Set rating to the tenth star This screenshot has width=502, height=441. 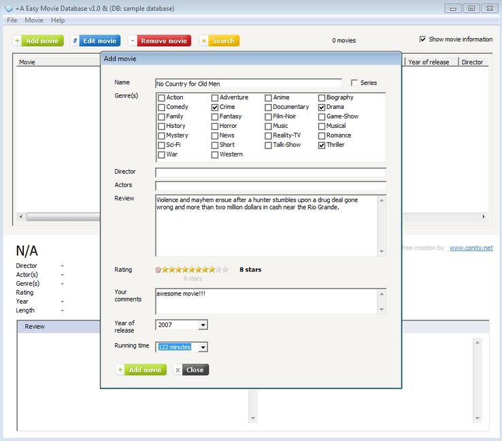[225, 269]
